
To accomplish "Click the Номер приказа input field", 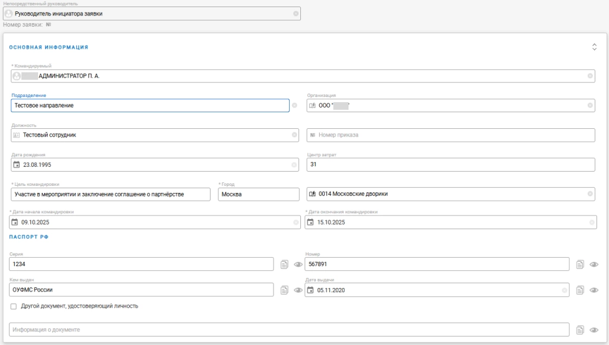I will click(x=452, y=135).
